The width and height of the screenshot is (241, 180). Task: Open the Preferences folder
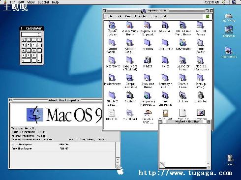point(112,78)
